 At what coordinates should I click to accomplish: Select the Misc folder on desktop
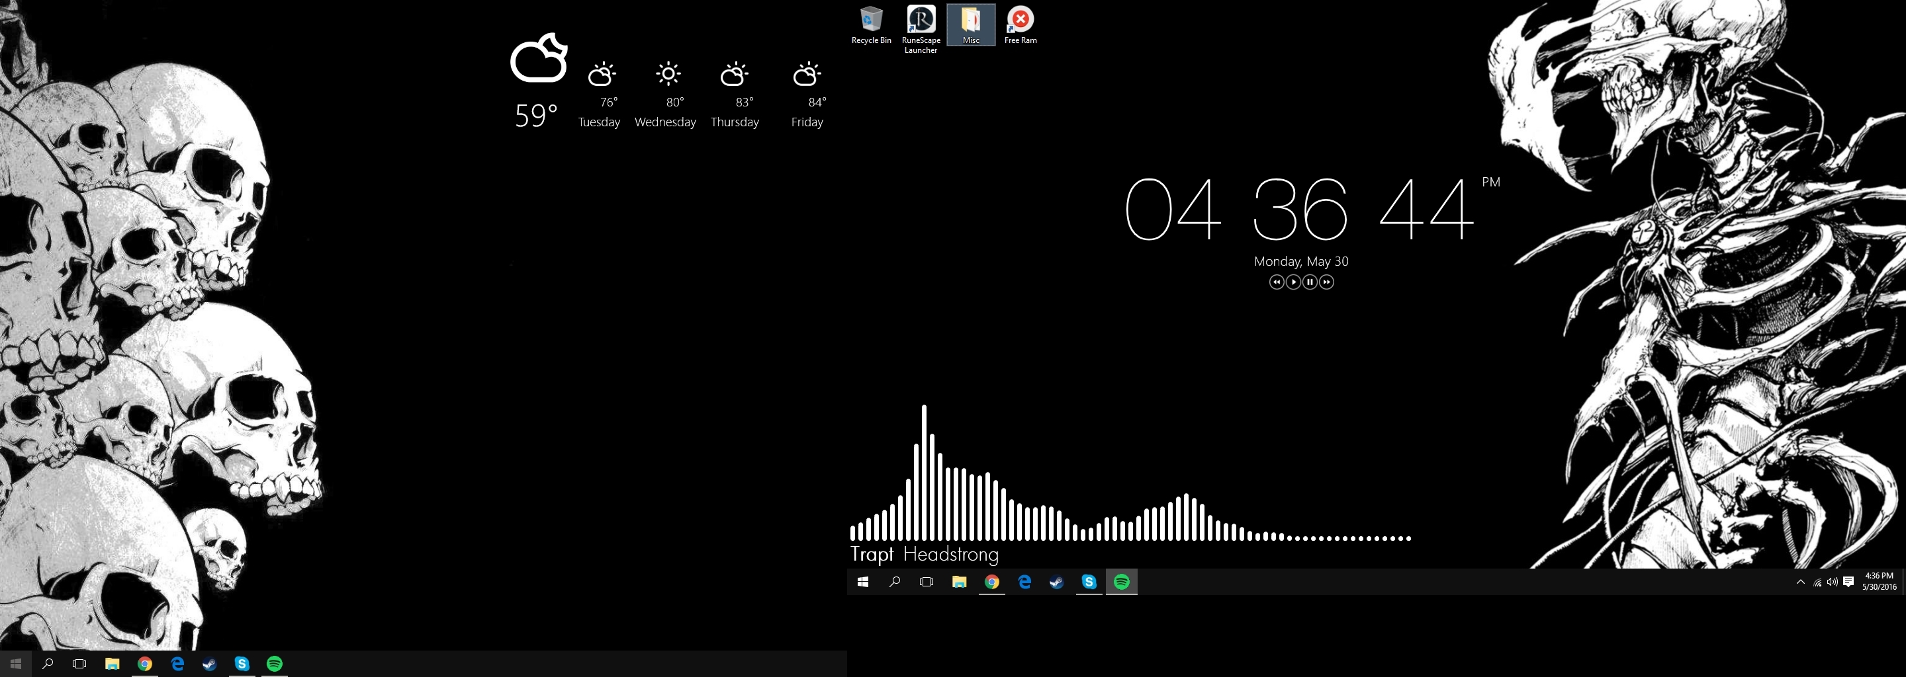click(971, 25)
